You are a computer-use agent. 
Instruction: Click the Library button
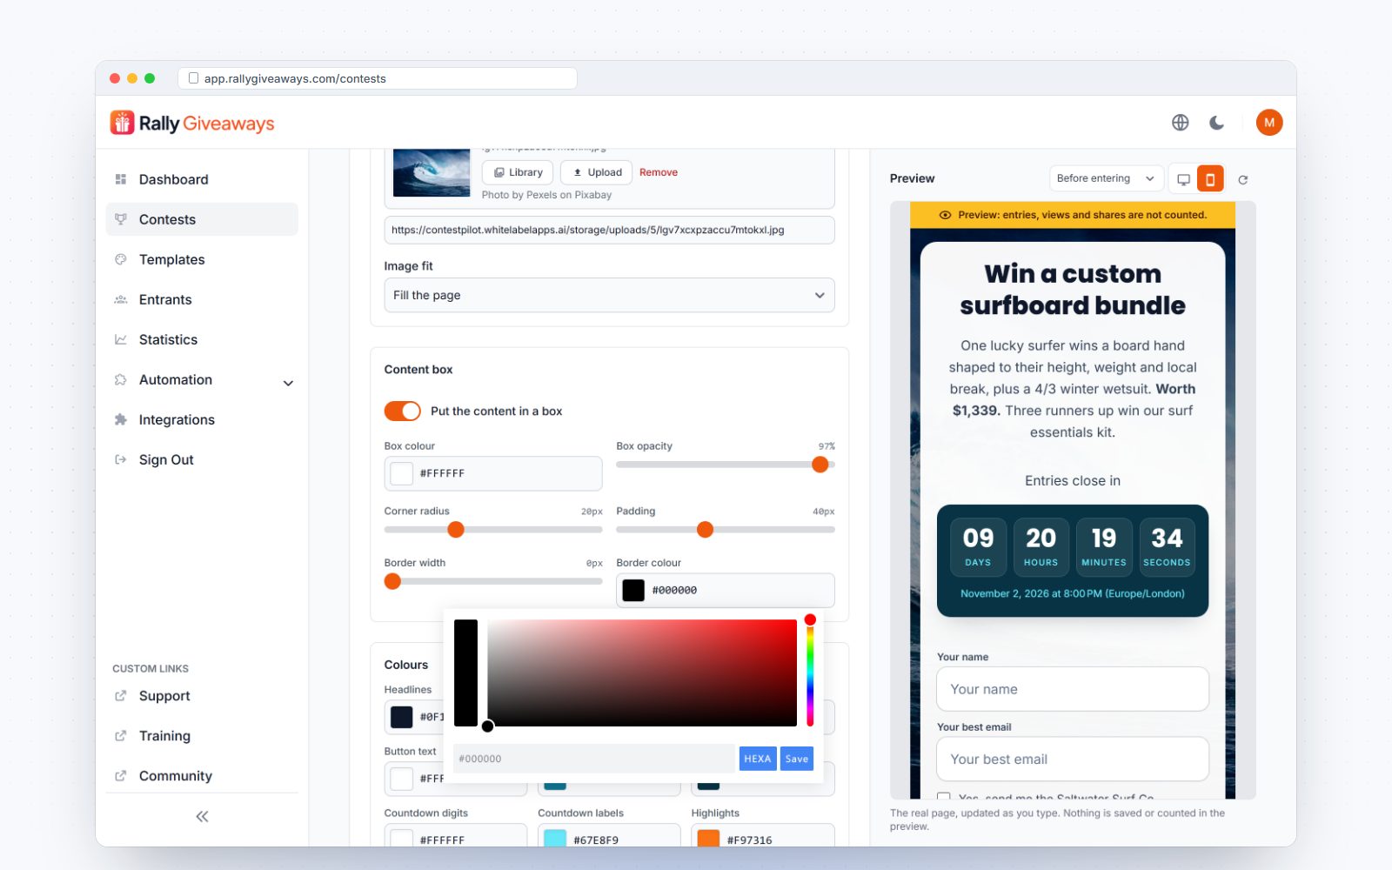519,172
